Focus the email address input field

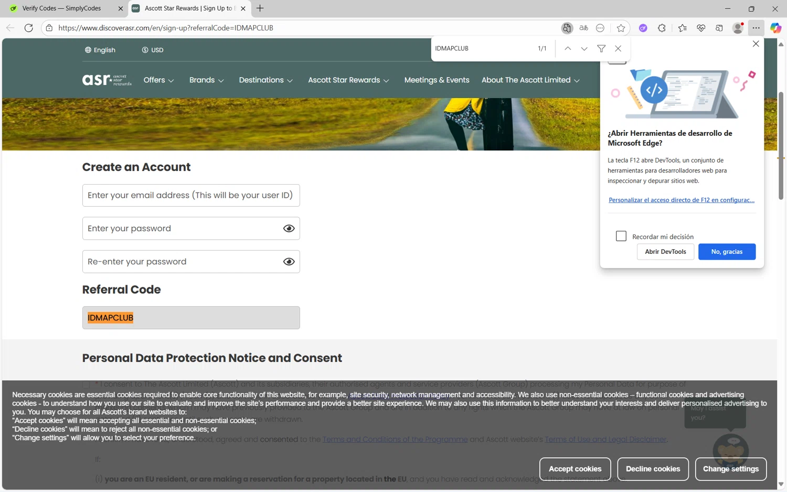point(191,195)
